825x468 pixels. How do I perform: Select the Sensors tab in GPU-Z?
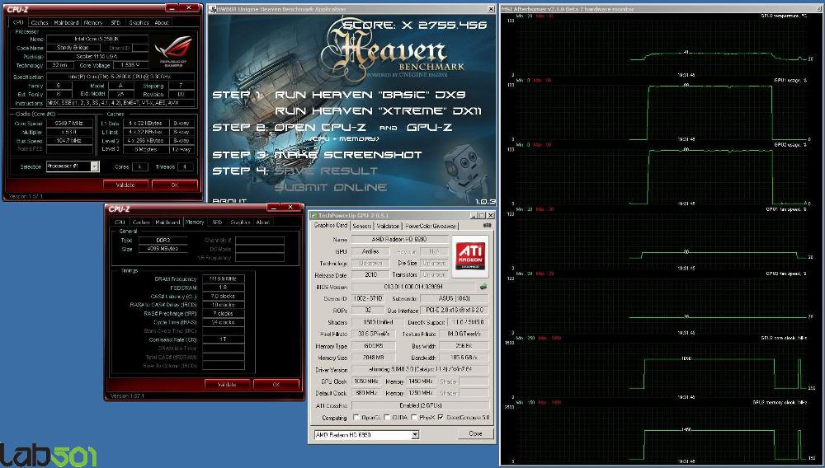pyautogui.click(x=362, y=226)
